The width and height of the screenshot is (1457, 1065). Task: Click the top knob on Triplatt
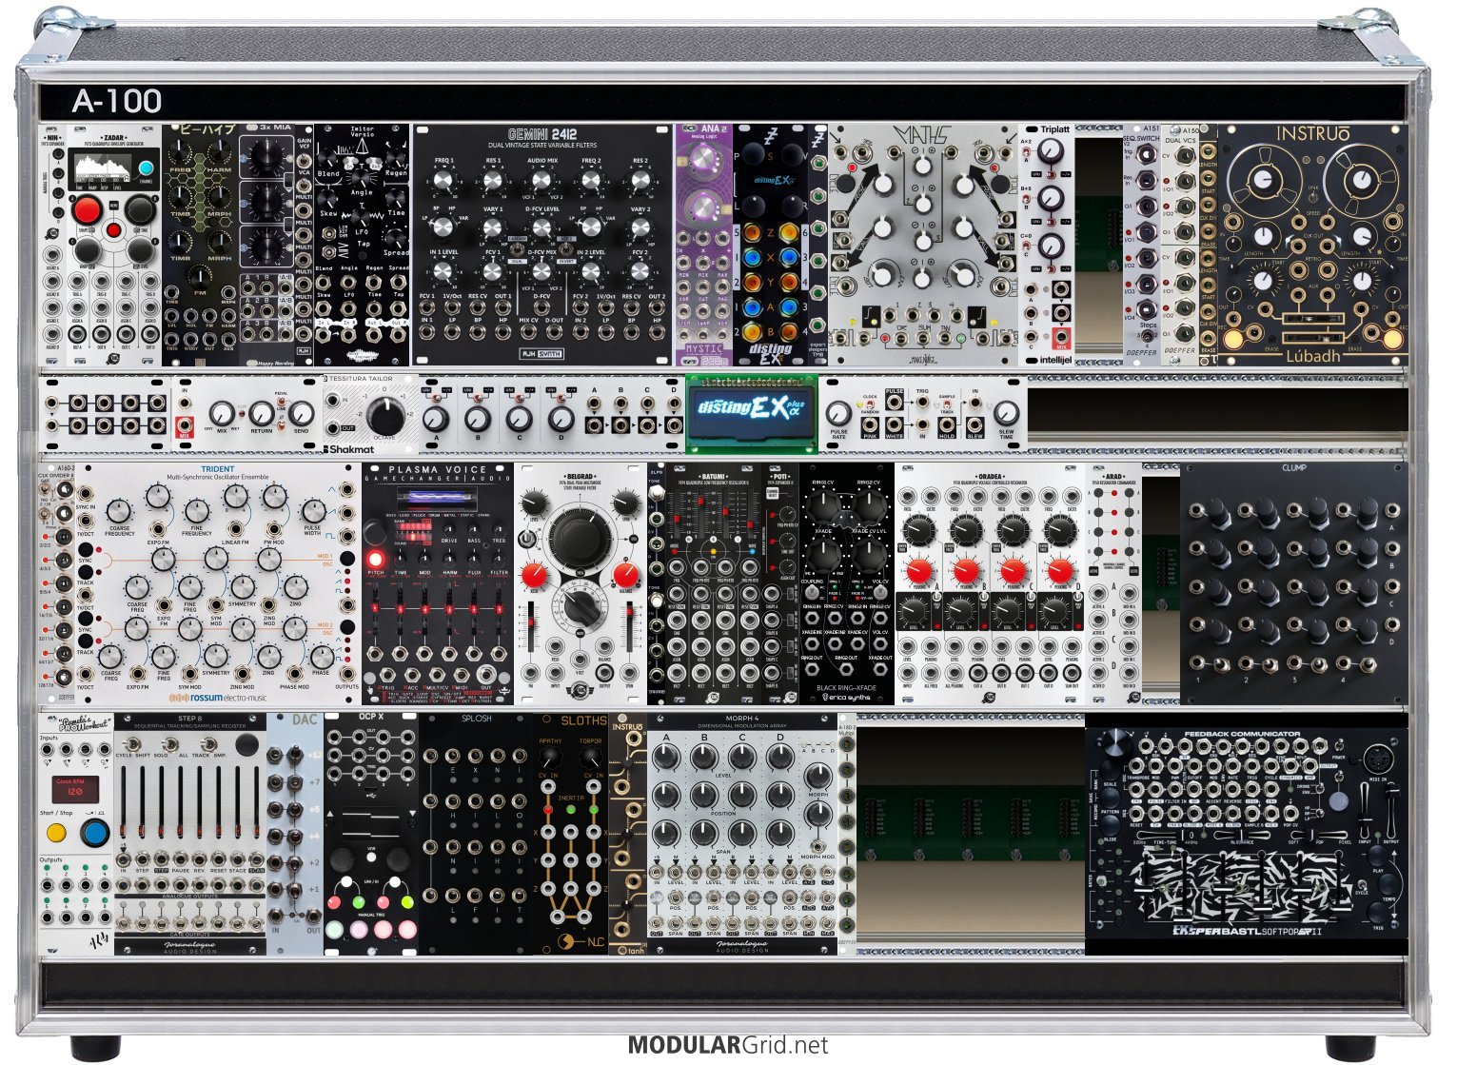click(1051, 152)
